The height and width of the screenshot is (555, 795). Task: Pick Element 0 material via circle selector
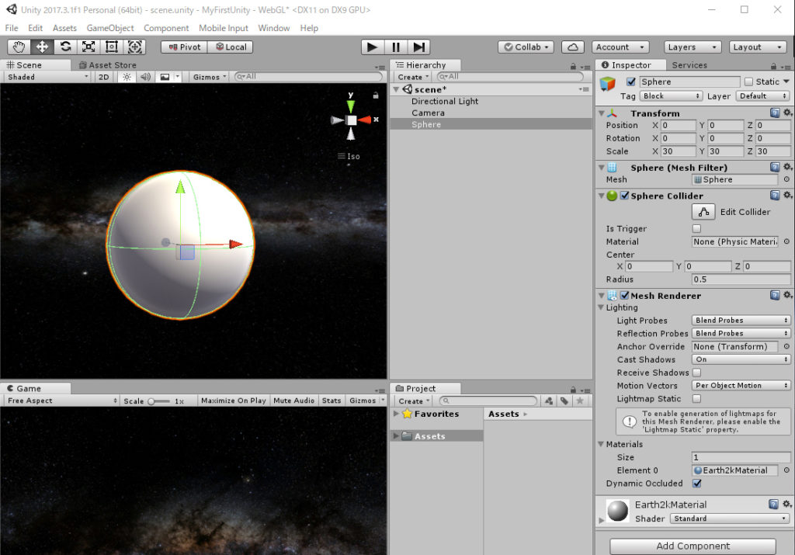[x=786, y=470]
